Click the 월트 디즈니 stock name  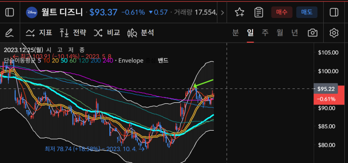pos(62,13)
